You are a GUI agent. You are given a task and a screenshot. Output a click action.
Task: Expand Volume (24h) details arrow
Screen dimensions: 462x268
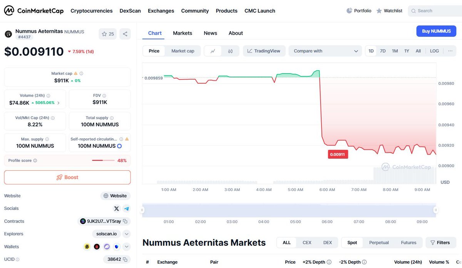(59, 103)
